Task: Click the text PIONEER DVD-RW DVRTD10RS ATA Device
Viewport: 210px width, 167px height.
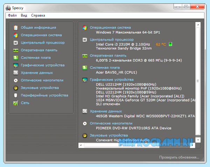Action: click(x=134, y=128)
